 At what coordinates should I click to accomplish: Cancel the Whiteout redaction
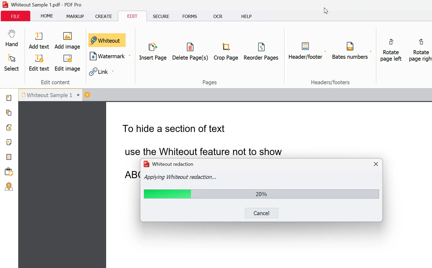pyautogui.click(x=261, y=213)
